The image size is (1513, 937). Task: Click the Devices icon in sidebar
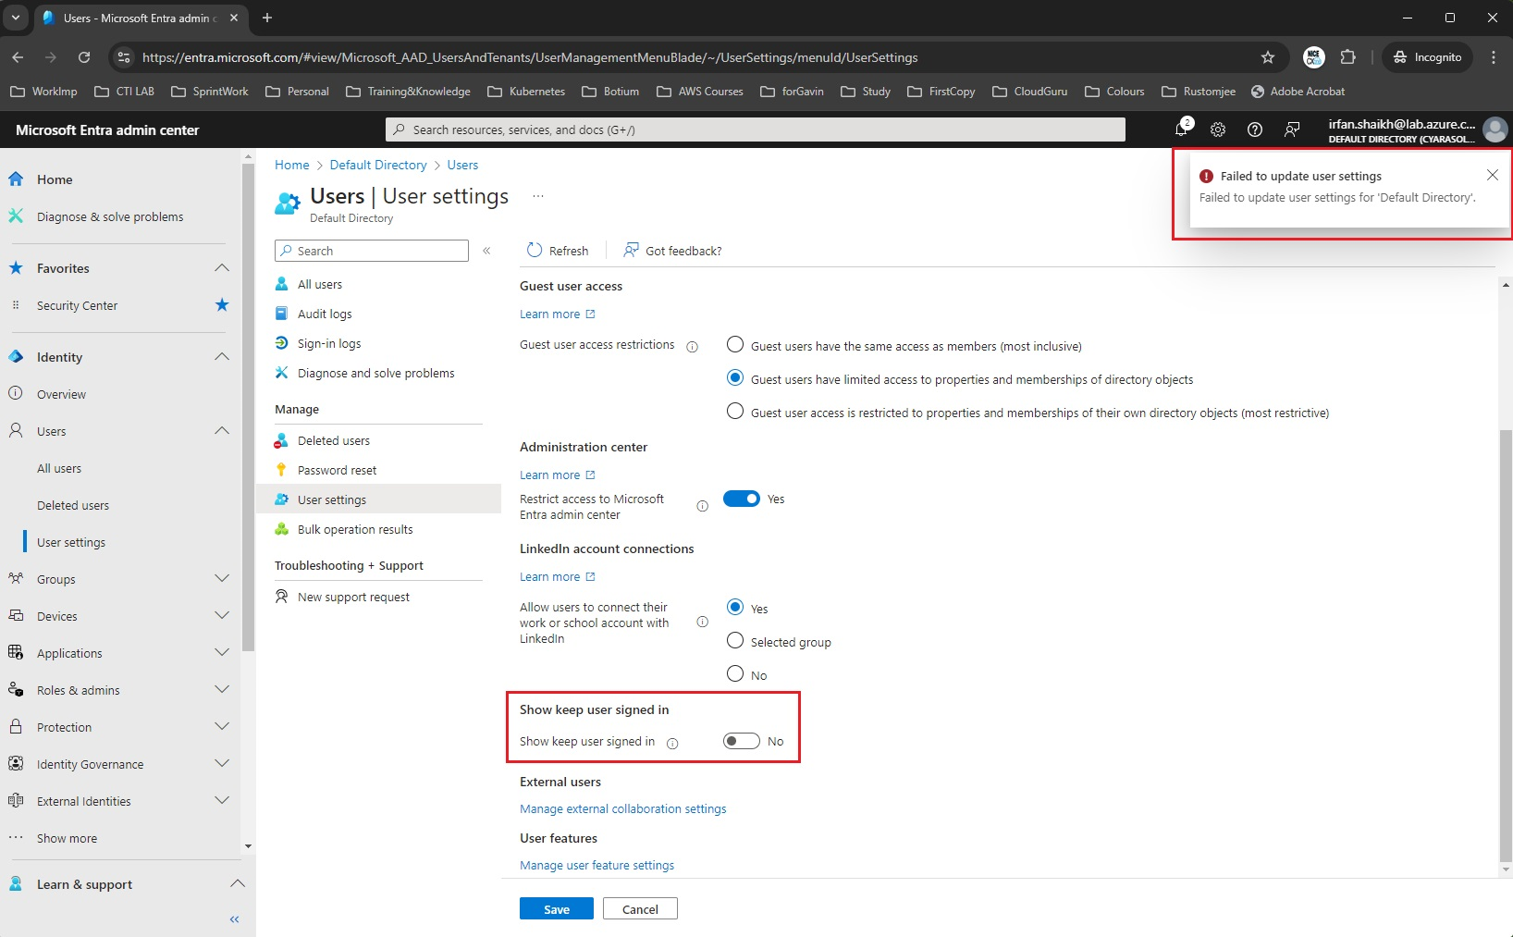coord(16,616)
